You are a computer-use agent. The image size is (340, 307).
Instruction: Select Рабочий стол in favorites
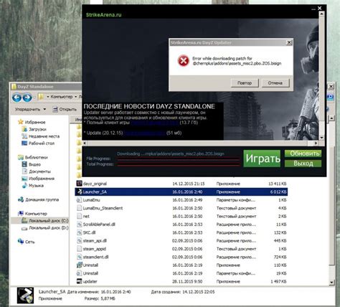pos(38,143)
